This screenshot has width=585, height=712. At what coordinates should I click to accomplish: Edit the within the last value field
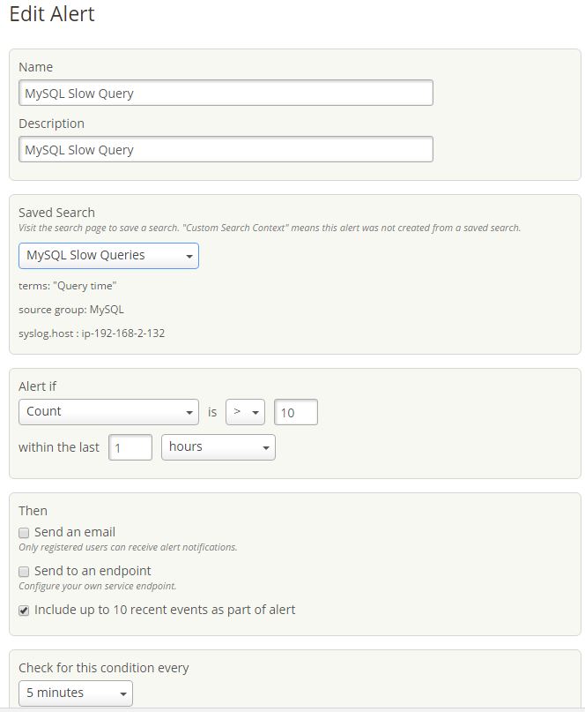click(x=132, y=447)
